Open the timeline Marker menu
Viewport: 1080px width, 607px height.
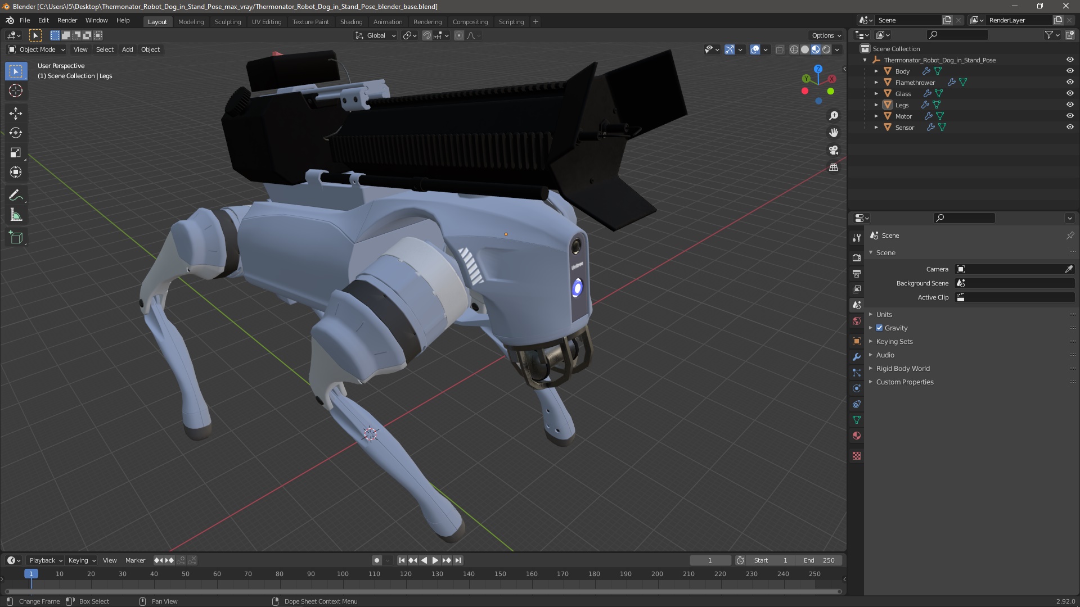(135, 560)
